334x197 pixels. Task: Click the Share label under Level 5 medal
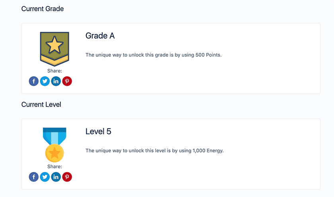[54, 167]
